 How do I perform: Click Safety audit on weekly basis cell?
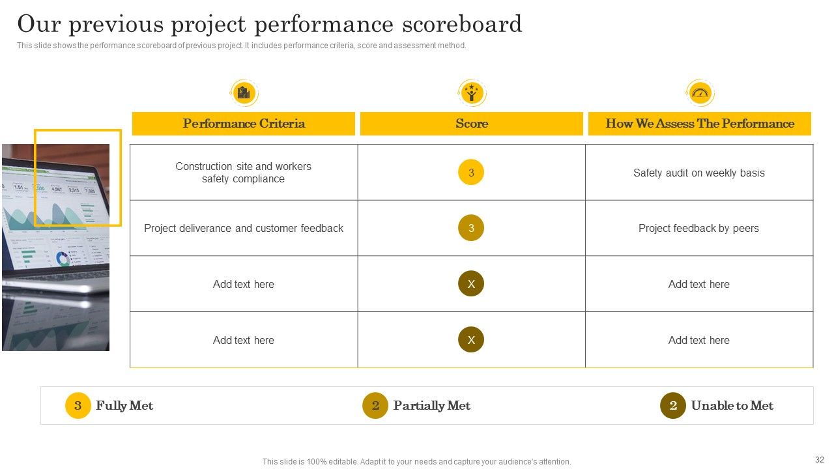[699, 173]
